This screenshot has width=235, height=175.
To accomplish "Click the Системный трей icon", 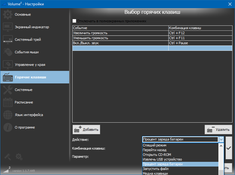I will 8,40.
